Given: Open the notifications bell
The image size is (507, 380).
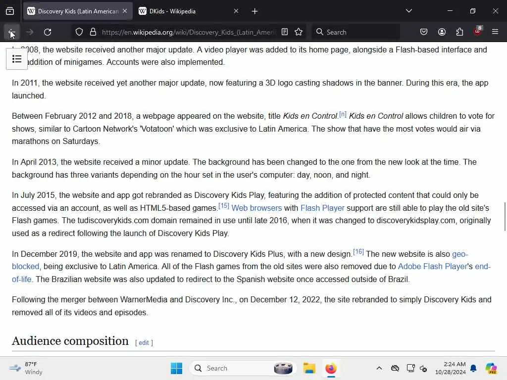Looking at the screenshot, I should [x=473, y=368].
